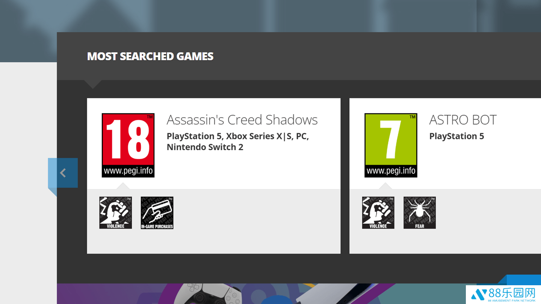Click the white game controller banner image

(x=210, y=294)
